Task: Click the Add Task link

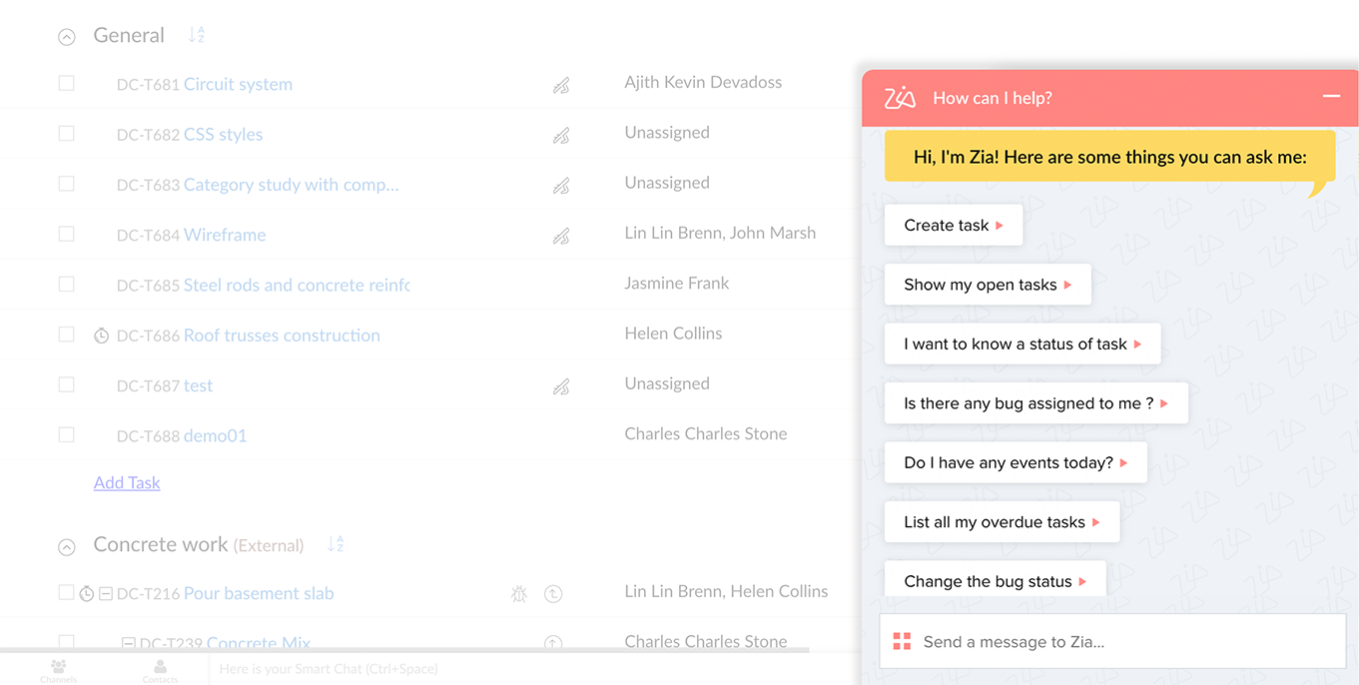Action: 127,482
